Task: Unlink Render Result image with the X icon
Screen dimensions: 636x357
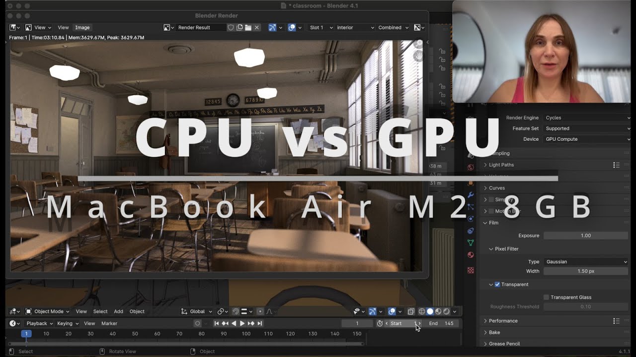Action: [x=257, y=27]
